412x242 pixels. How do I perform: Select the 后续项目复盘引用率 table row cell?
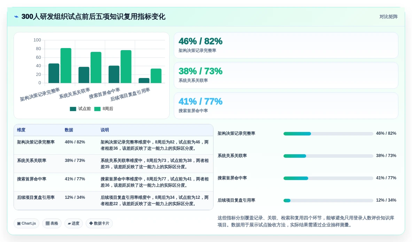click(36, 197)
